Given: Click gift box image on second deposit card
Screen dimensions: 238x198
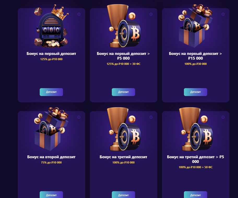Looking at the screenshot, I should (51, 129).
